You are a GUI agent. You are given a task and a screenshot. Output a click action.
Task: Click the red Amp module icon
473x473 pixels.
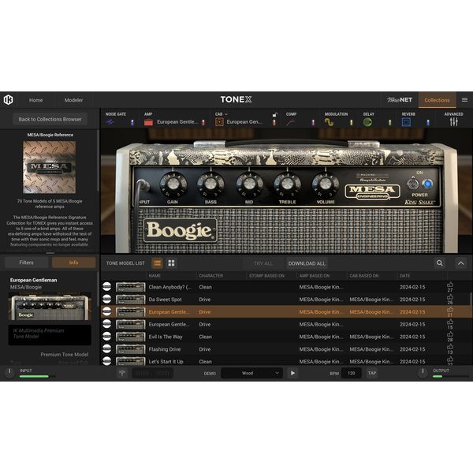pyautogui.click(x=148, y=122)
